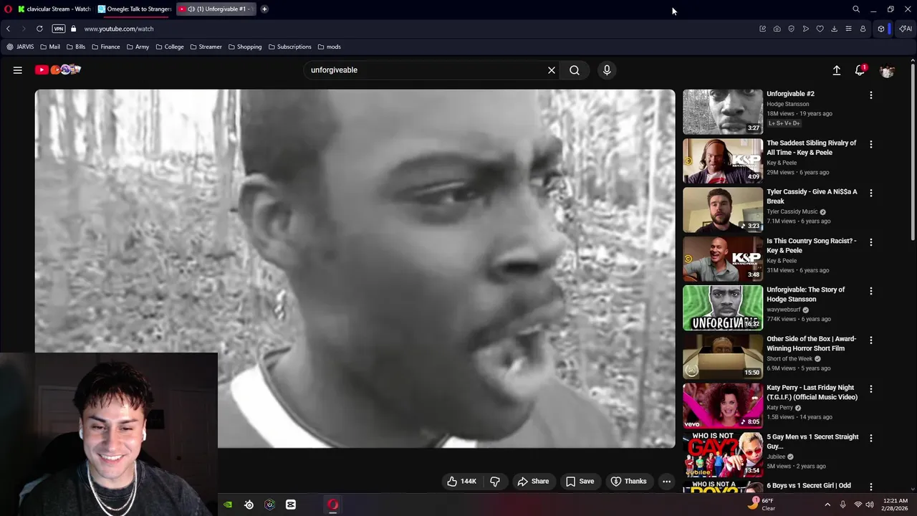The image size is (917, 516).
Task: Dislike the video
Action: [x=495, y=482]
